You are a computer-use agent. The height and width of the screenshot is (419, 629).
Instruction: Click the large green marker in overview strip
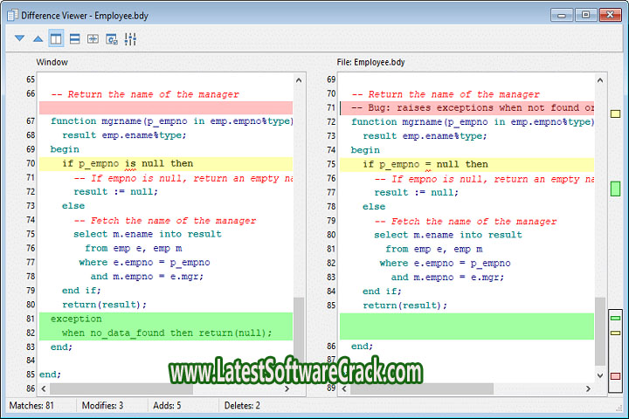coord(615,189)
